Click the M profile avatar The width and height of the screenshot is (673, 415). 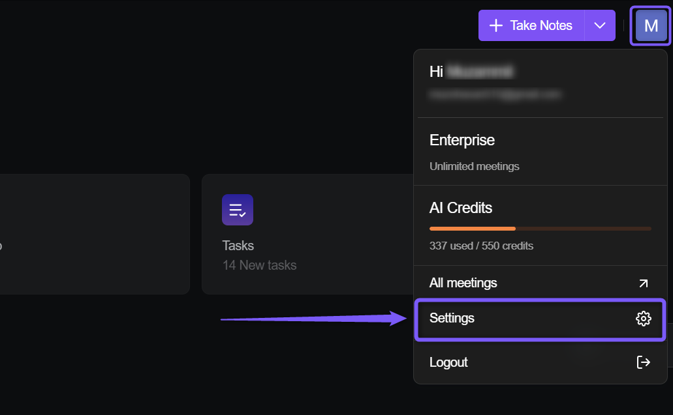[651, 25]
